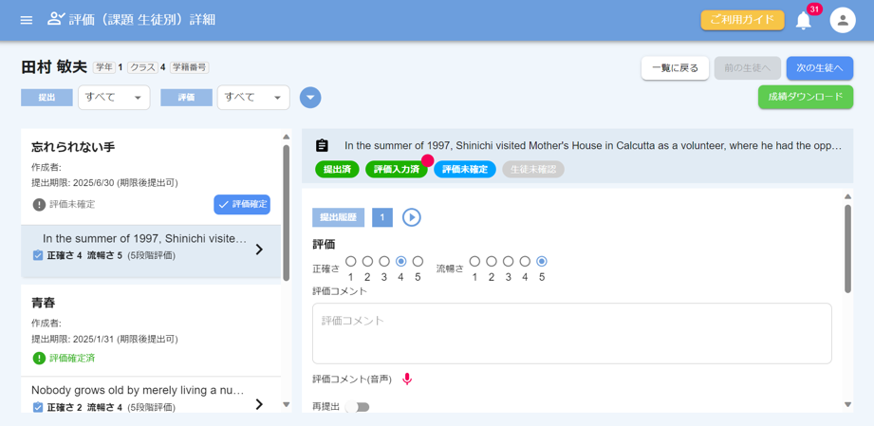Click the clipboard icon beside the task text
This screenshot has height=426, width=874.
click(x=322, y=145)
